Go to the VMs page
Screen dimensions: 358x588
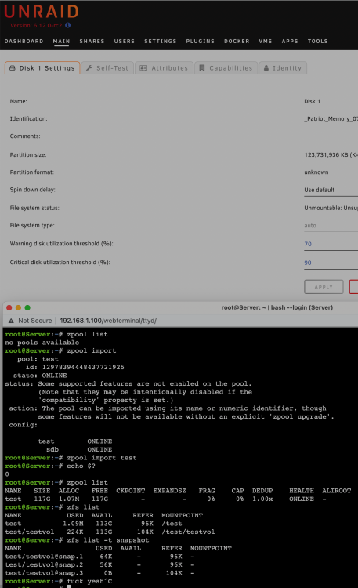pyautogui.click(x=266, y=42)
